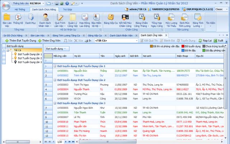Jump to last record in grid navigator
Image resolution: width=230 pixels, height=144 pixels.
tap(73, 142)
